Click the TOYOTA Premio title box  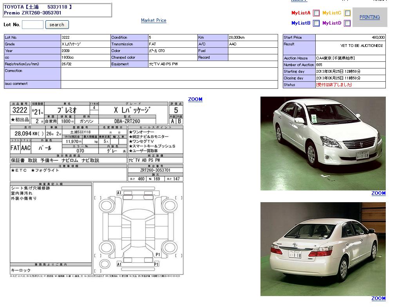57,10
